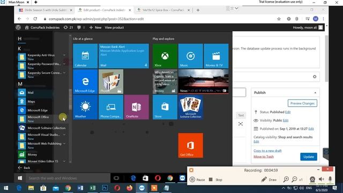Open the Music tile
Viewport: 343px width, 193px height.
click(191, 56)
